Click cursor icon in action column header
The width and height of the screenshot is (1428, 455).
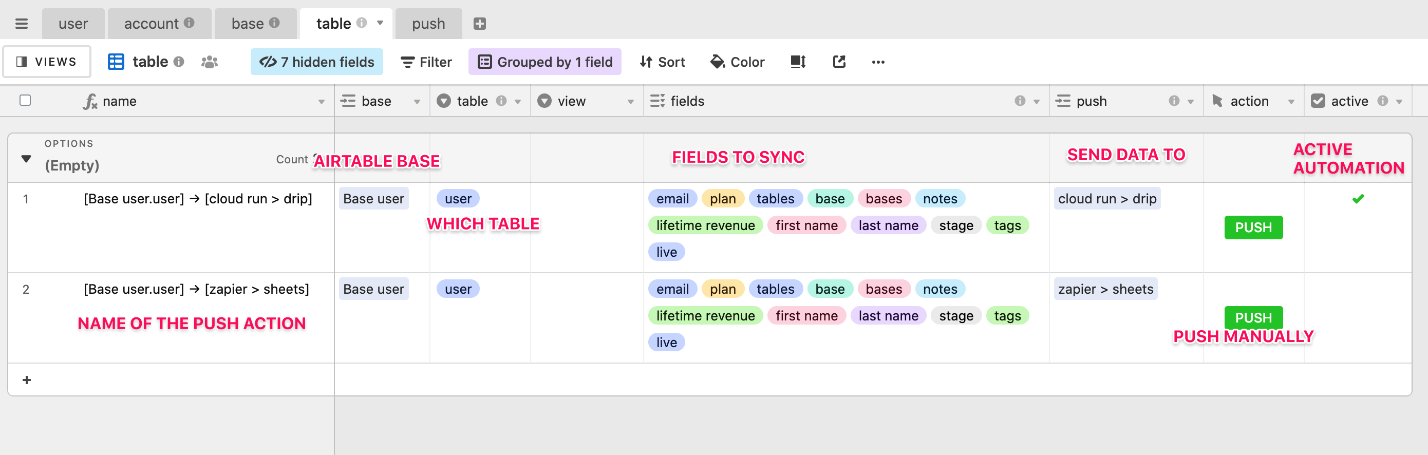(1217, 101)
